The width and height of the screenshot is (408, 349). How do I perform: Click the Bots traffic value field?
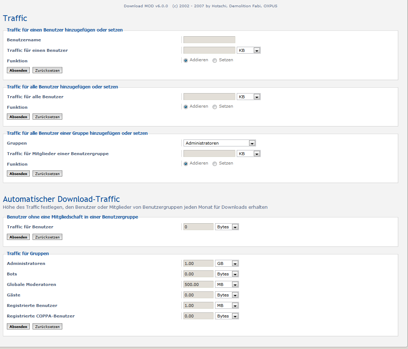pyautogui.click(x=198, y=274)
